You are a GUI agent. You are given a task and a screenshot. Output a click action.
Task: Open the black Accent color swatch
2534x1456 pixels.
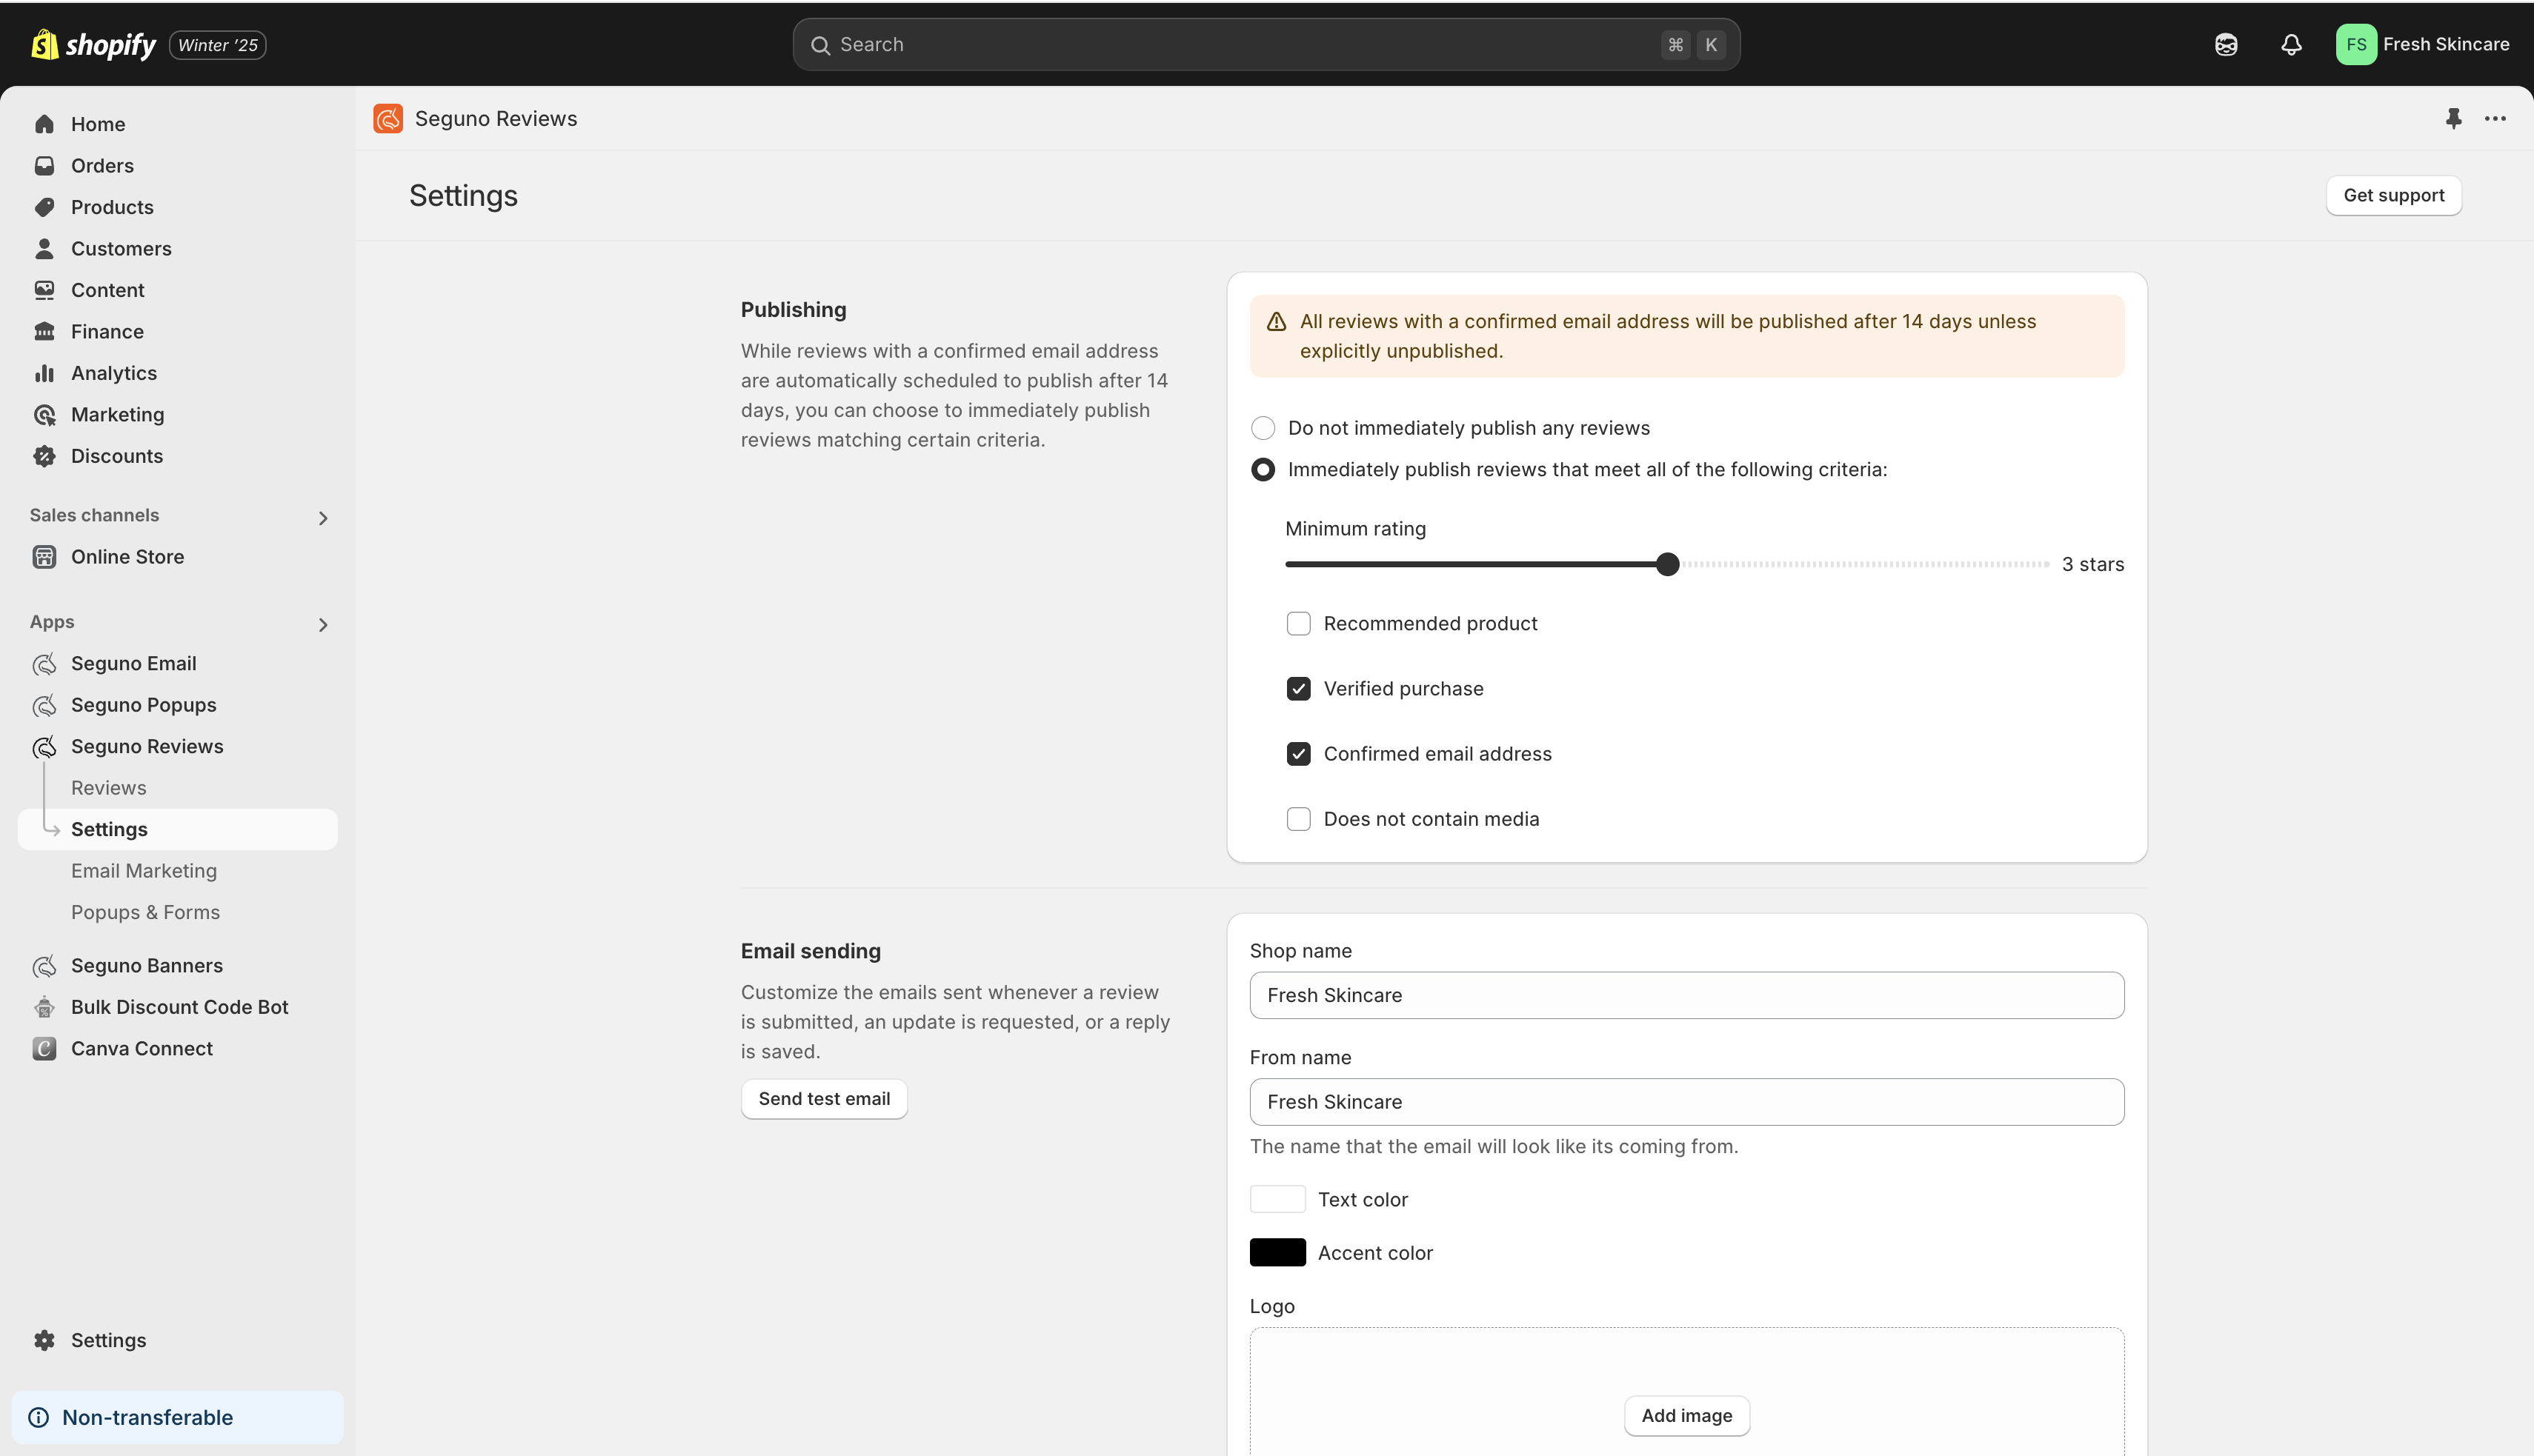coord(1277,1253)
